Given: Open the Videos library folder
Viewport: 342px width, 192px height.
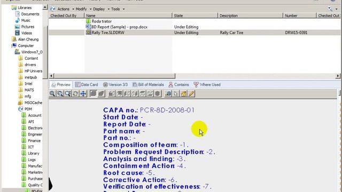Looking at the screenshot, I should tap(24, 33).
